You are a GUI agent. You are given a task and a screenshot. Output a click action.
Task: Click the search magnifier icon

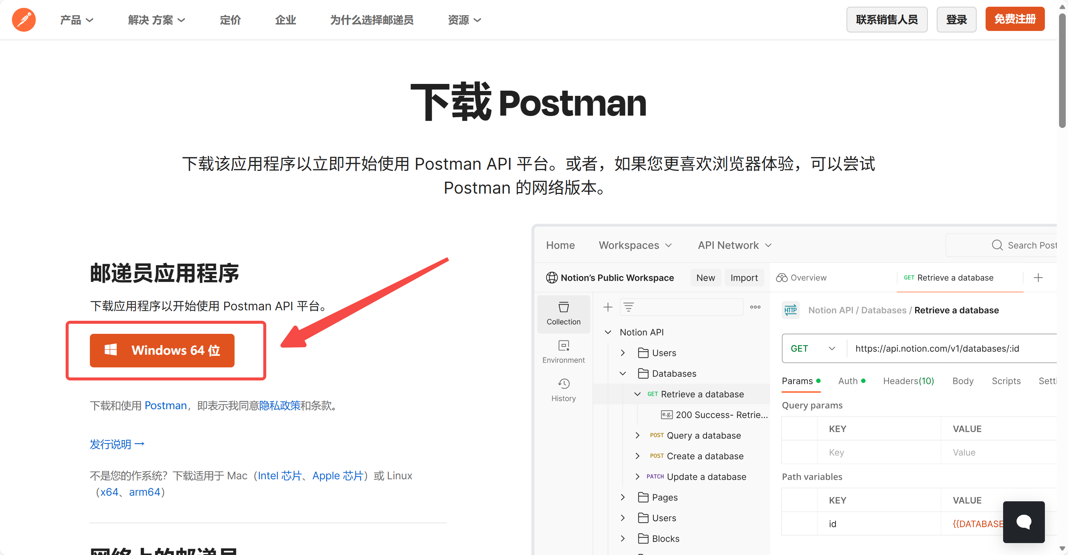[x=997, y=245]
